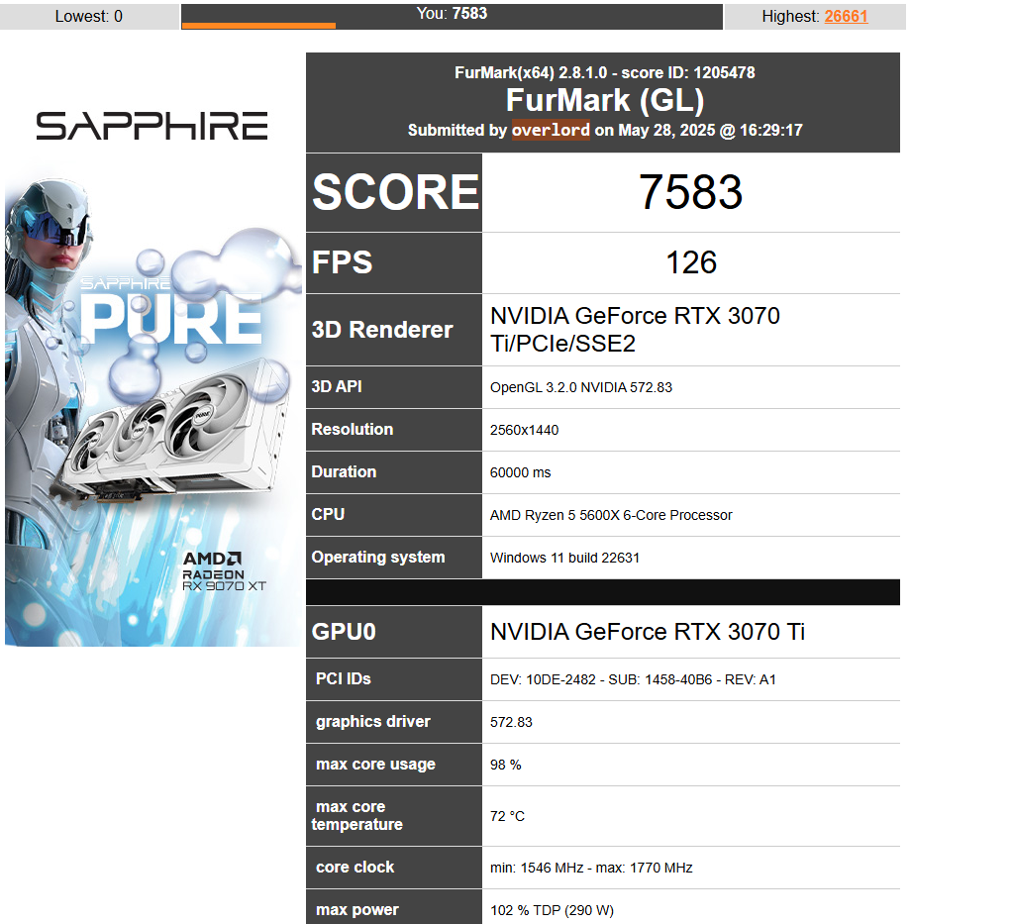Select the score ID 1205478 header line

pos(605,72)
